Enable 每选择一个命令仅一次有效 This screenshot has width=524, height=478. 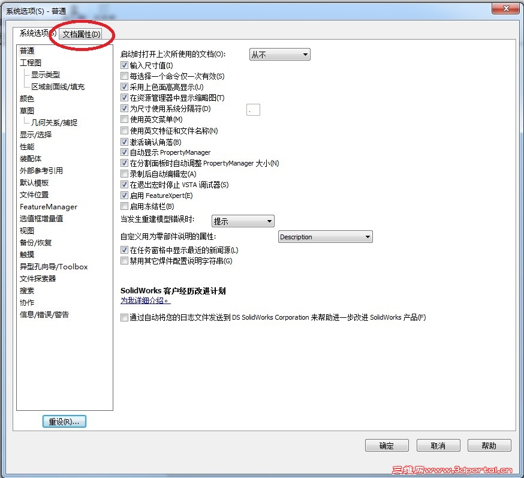point(125,76)
